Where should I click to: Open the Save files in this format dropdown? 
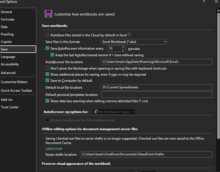(134, 42)
